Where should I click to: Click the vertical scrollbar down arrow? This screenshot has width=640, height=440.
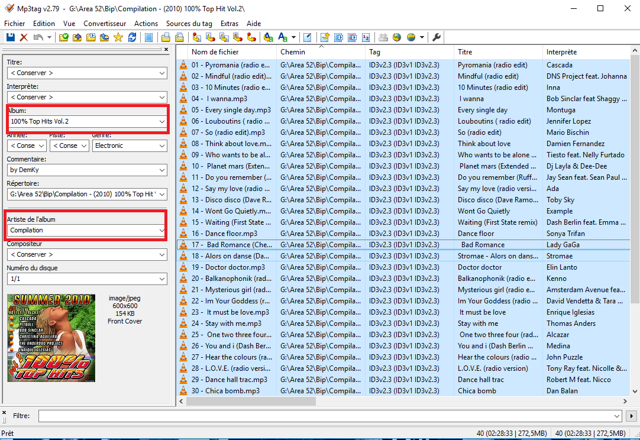pos(635,391)
